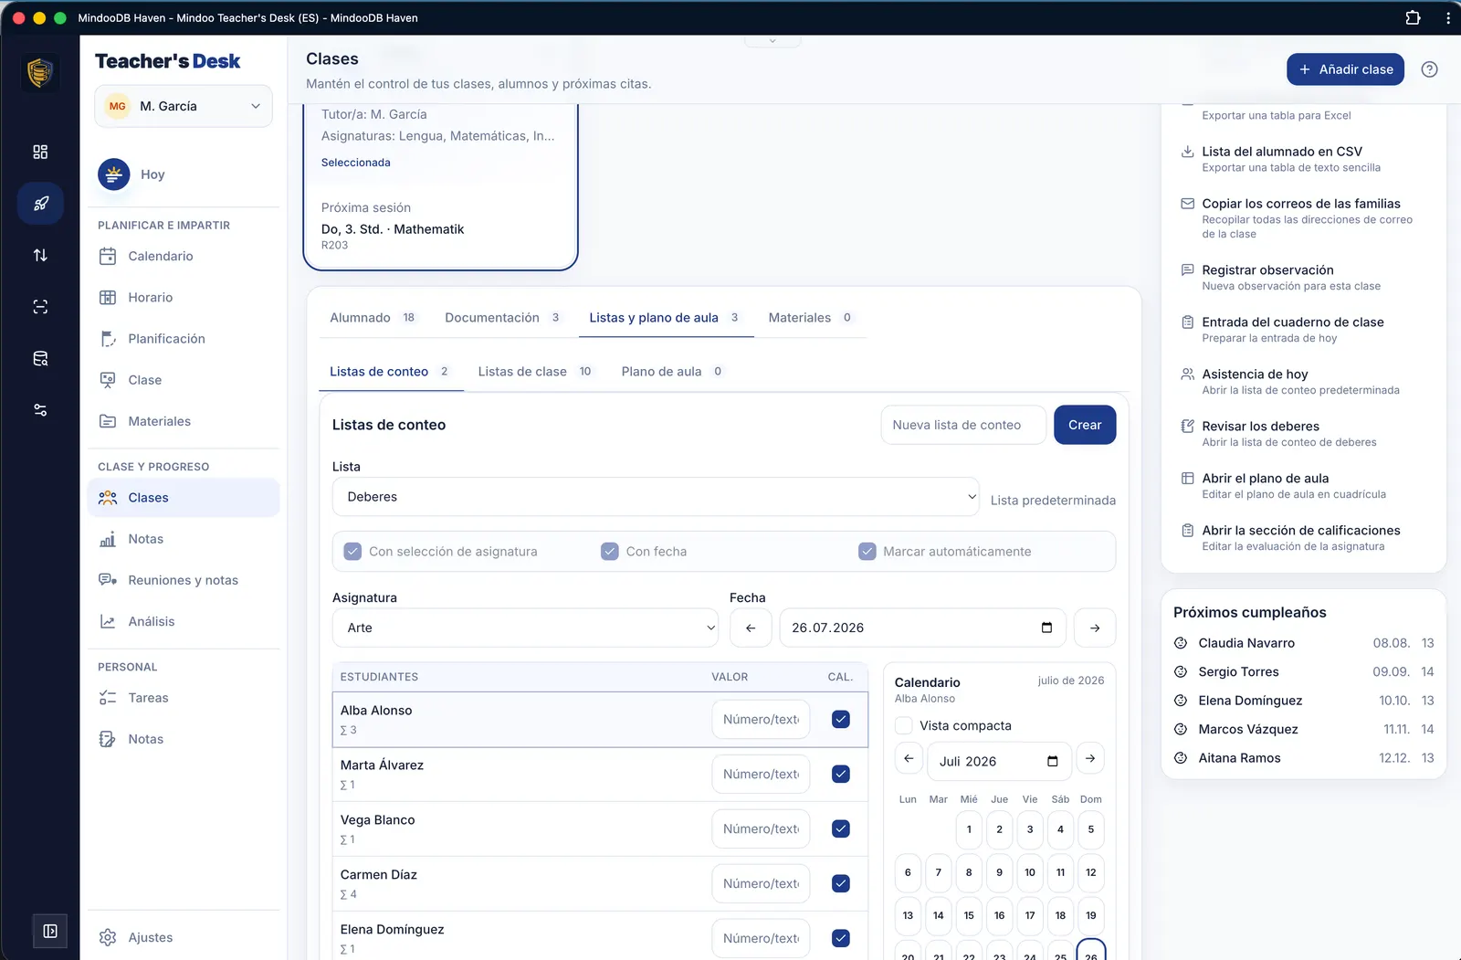The height and width of the screenshot is (960, 1461).
Task: Click the Crear button
Action: click(1085, 425)
